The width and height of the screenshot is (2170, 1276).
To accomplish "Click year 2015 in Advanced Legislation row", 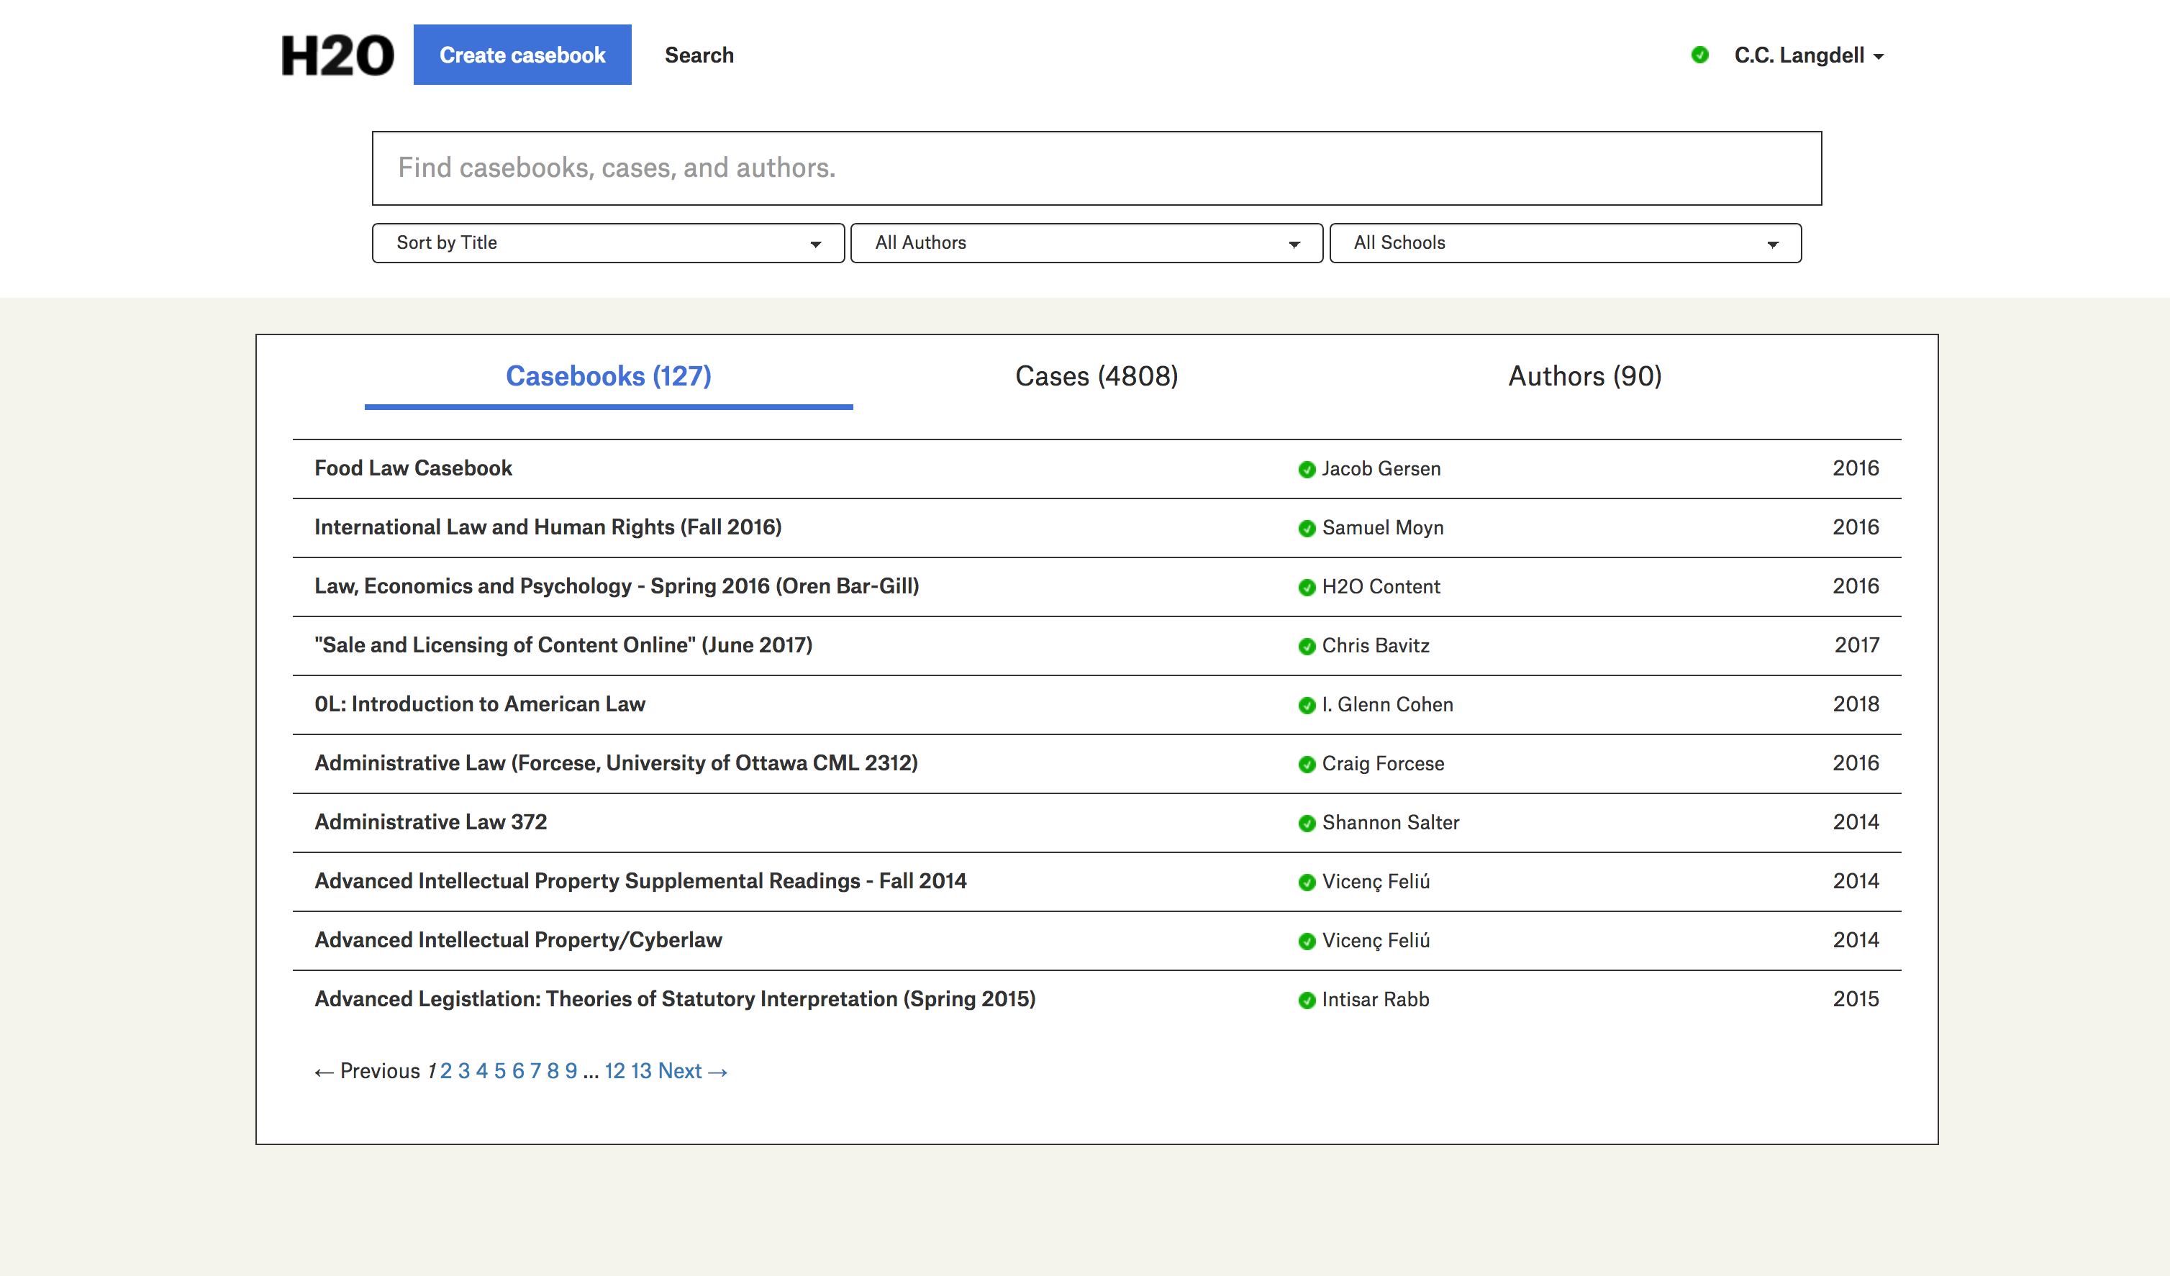I will tap(1856, 999).
